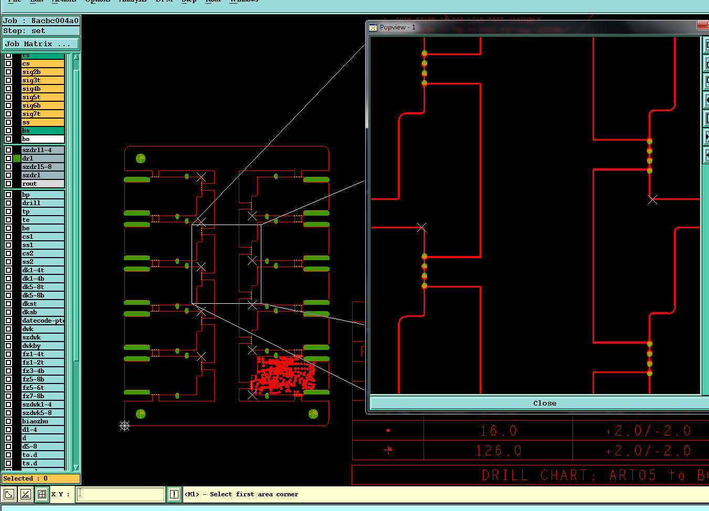Select layer sig5t in the layer list
The image size is (709, 511).
point(43,97)
